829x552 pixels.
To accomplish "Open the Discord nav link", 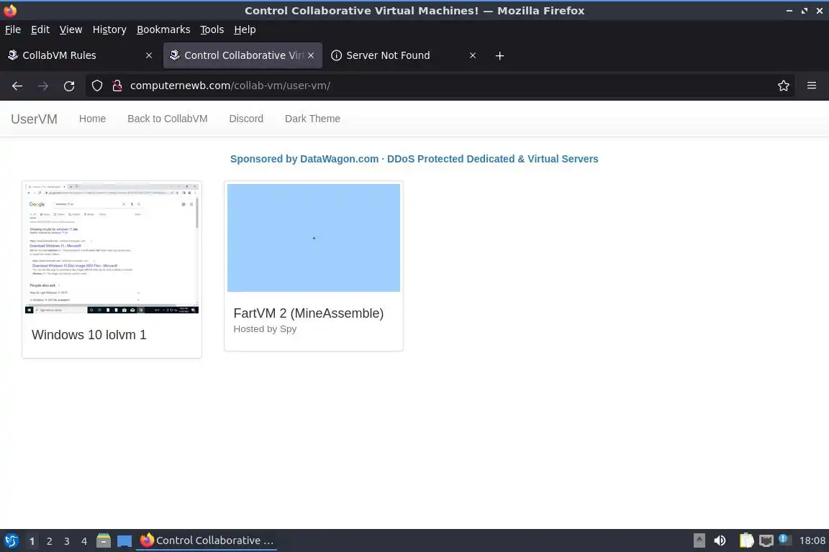I will 246,119.
